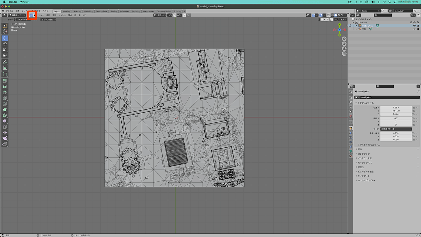The image size is (421, 237).
Task: Open the ファイル menu
Action: (10, 11)
